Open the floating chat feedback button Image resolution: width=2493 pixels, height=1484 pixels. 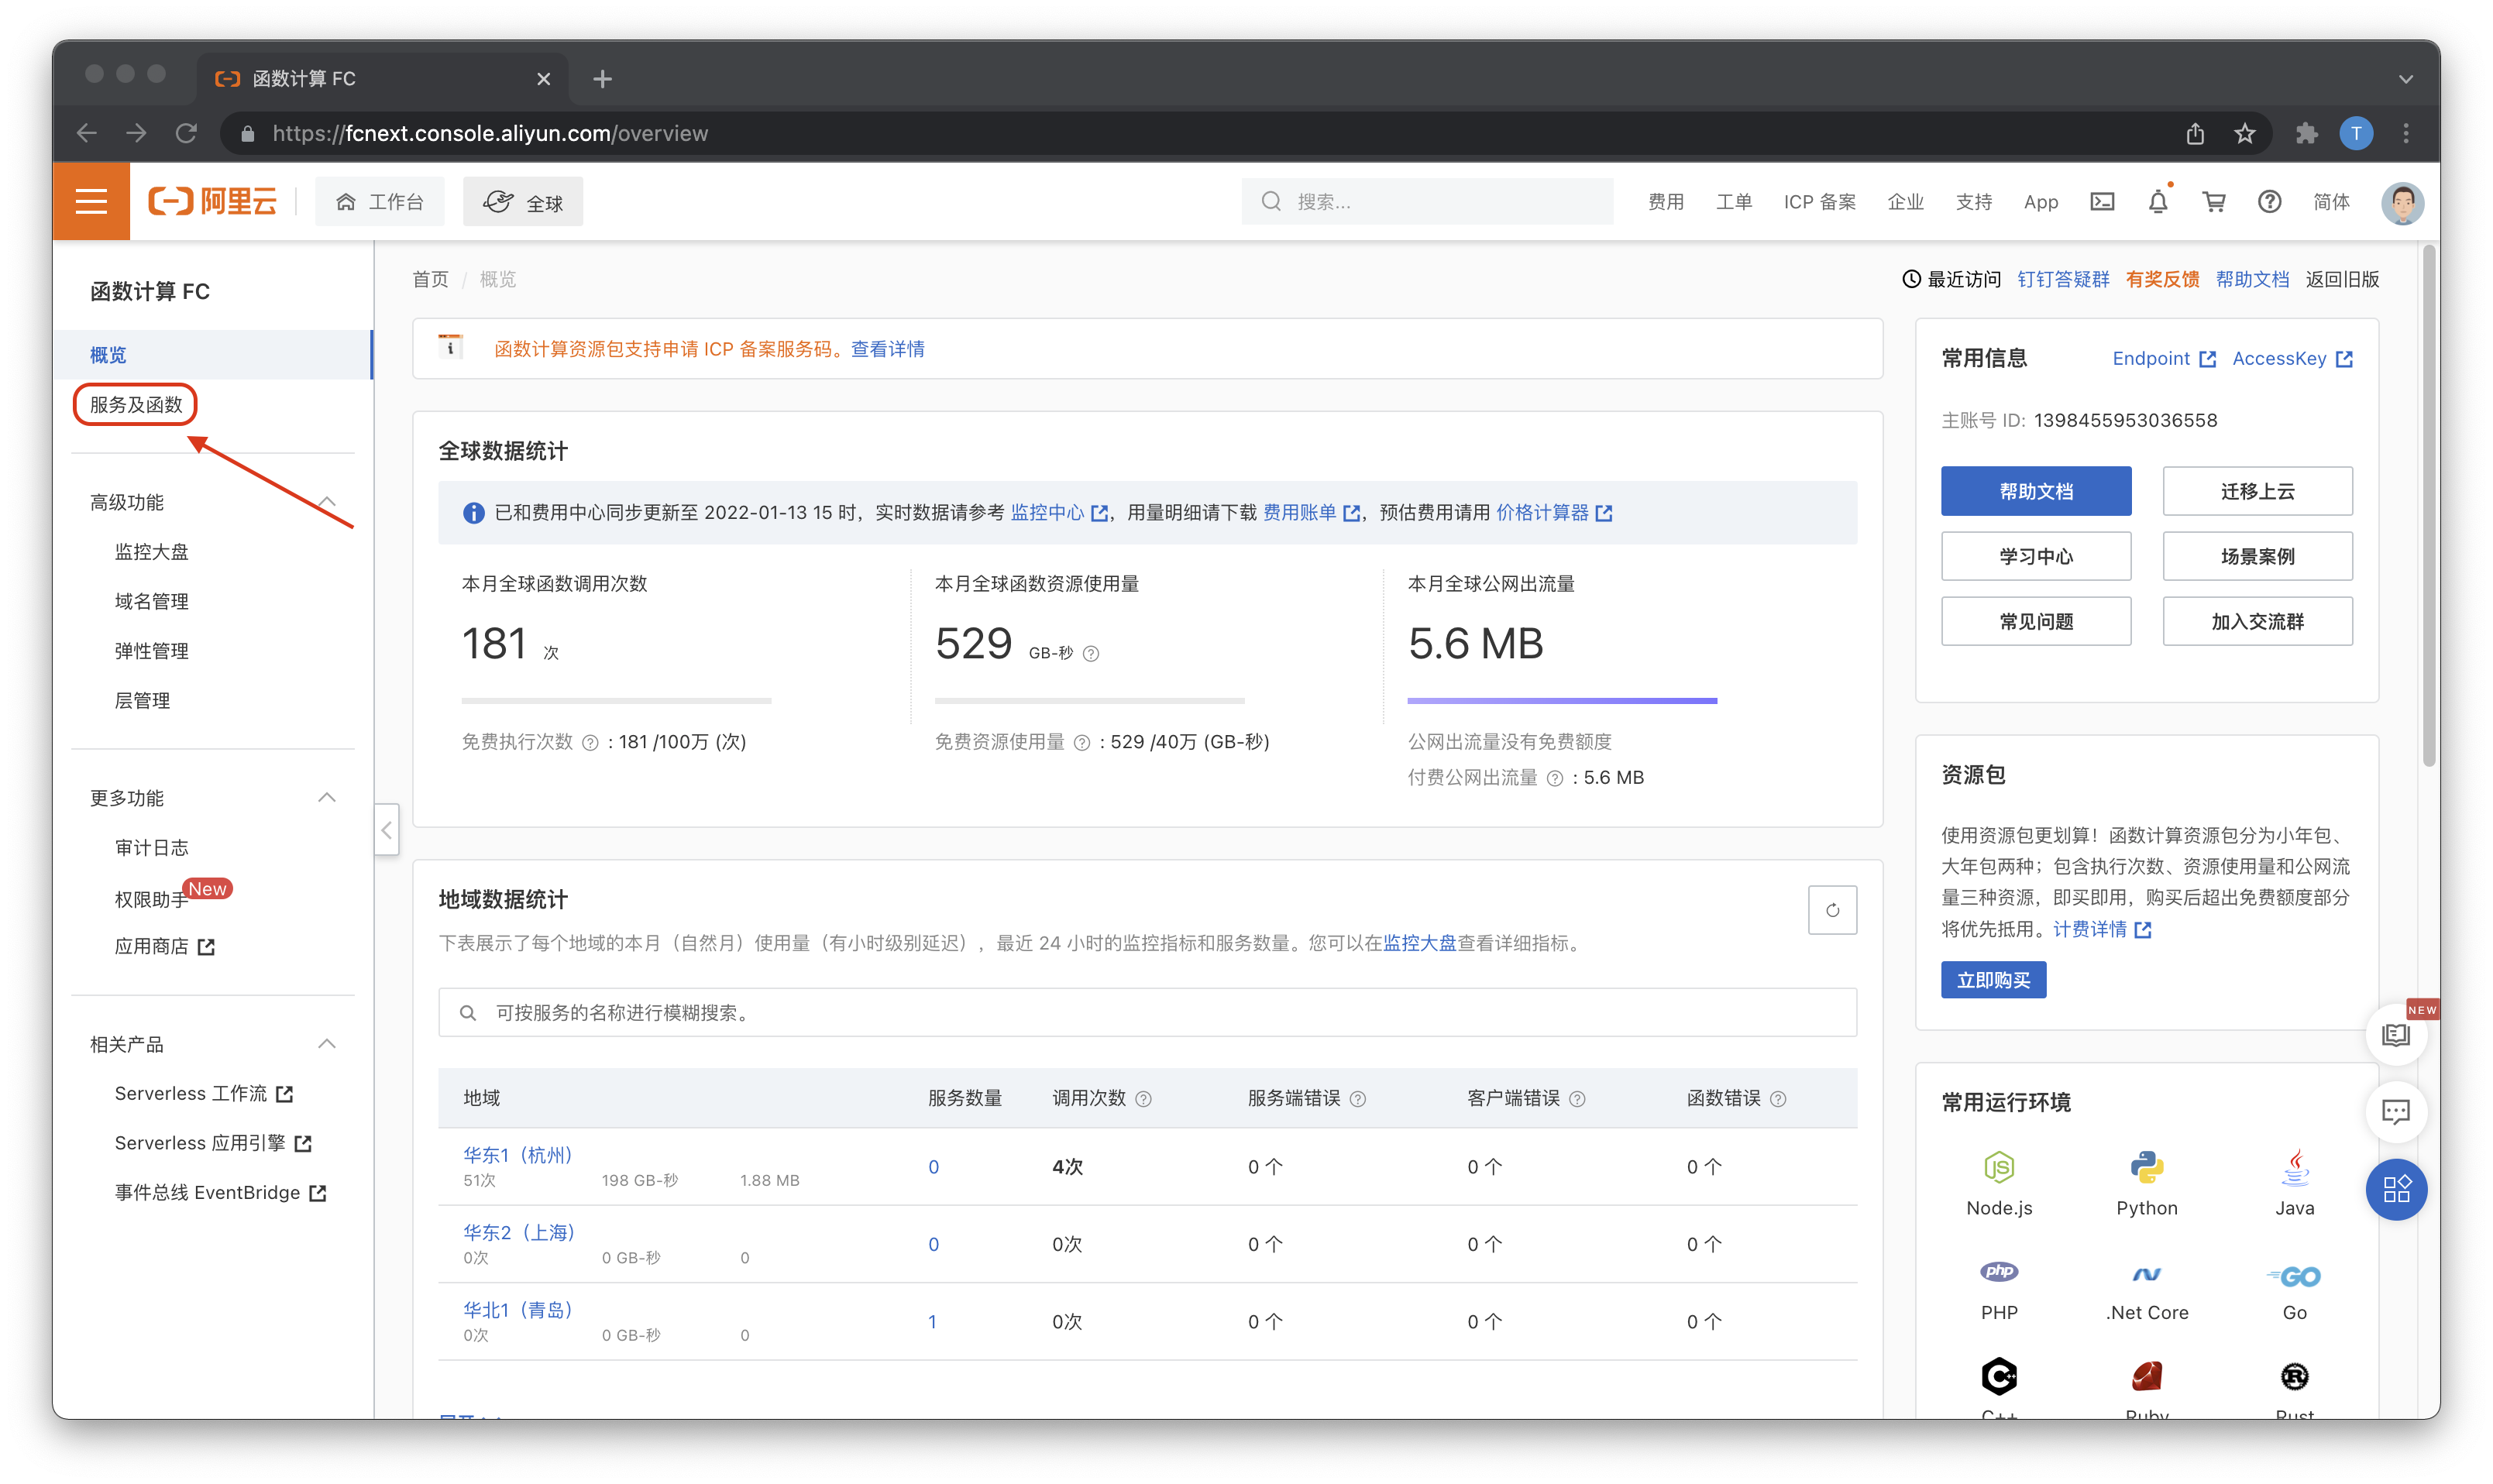(x=2397, y=1112)
